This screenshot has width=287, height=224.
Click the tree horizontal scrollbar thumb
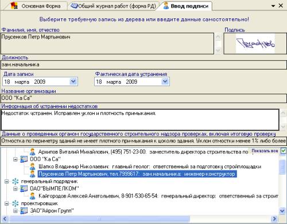click(x=99, y=219)
